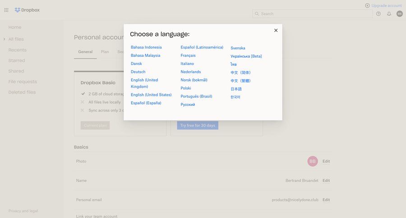Screen dimensions: 406x218
Task: Choose 中文（繁體）Traditional Chinese
Action: point(240,81)
